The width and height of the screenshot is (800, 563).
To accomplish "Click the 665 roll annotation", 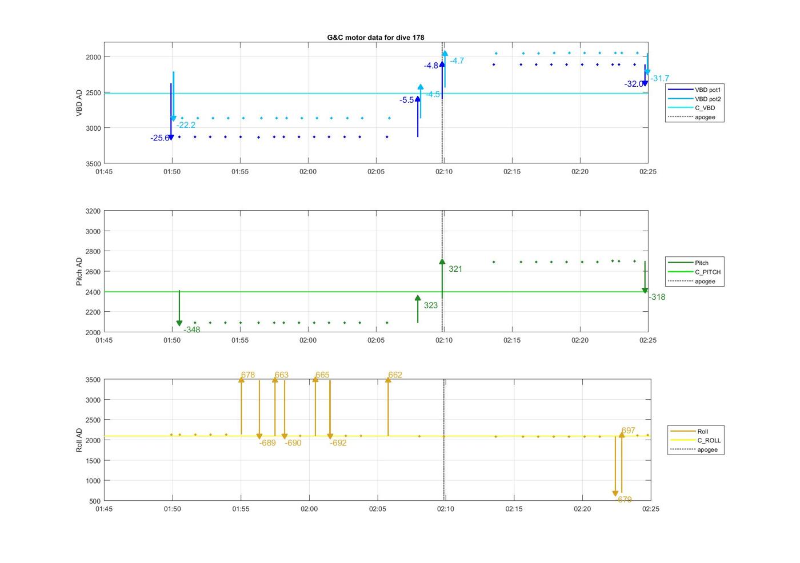I will (322, 375).
